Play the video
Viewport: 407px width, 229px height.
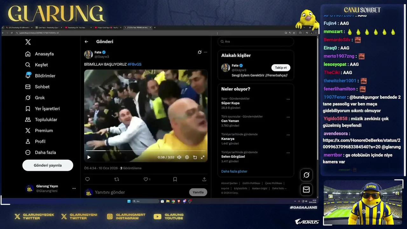tap(89, 157)
